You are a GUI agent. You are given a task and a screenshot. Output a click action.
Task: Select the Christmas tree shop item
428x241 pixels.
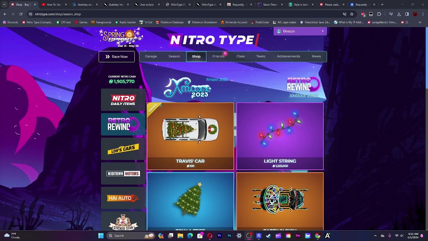190,202
